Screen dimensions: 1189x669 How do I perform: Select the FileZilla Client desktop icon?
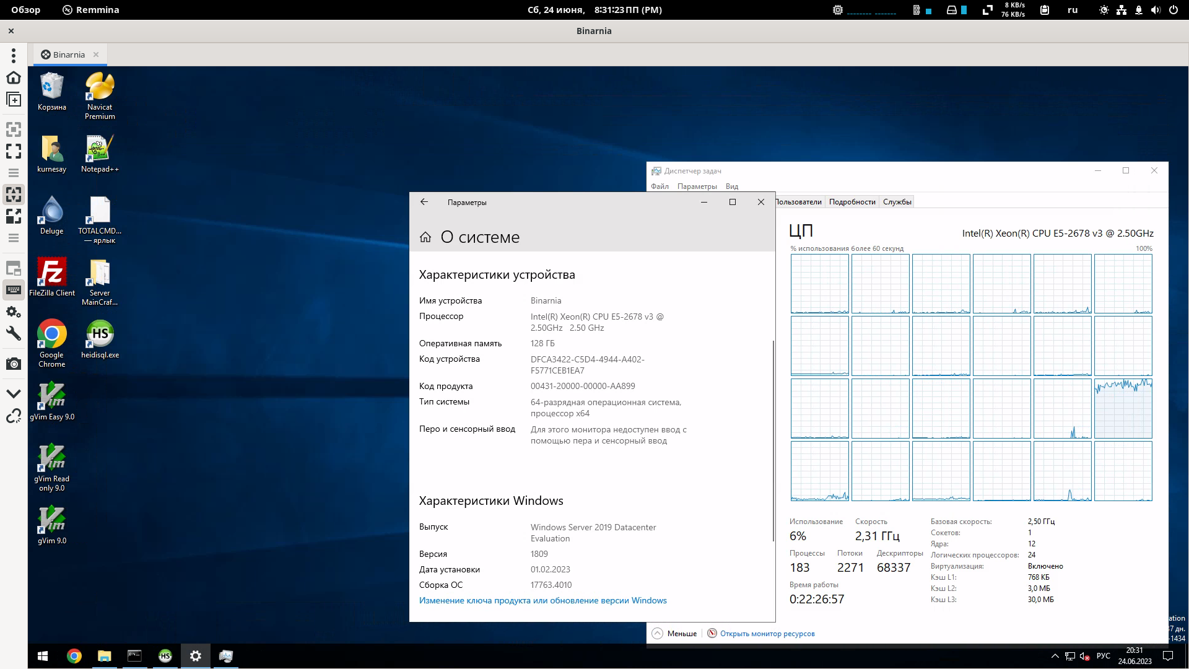[x=52, y=277]
